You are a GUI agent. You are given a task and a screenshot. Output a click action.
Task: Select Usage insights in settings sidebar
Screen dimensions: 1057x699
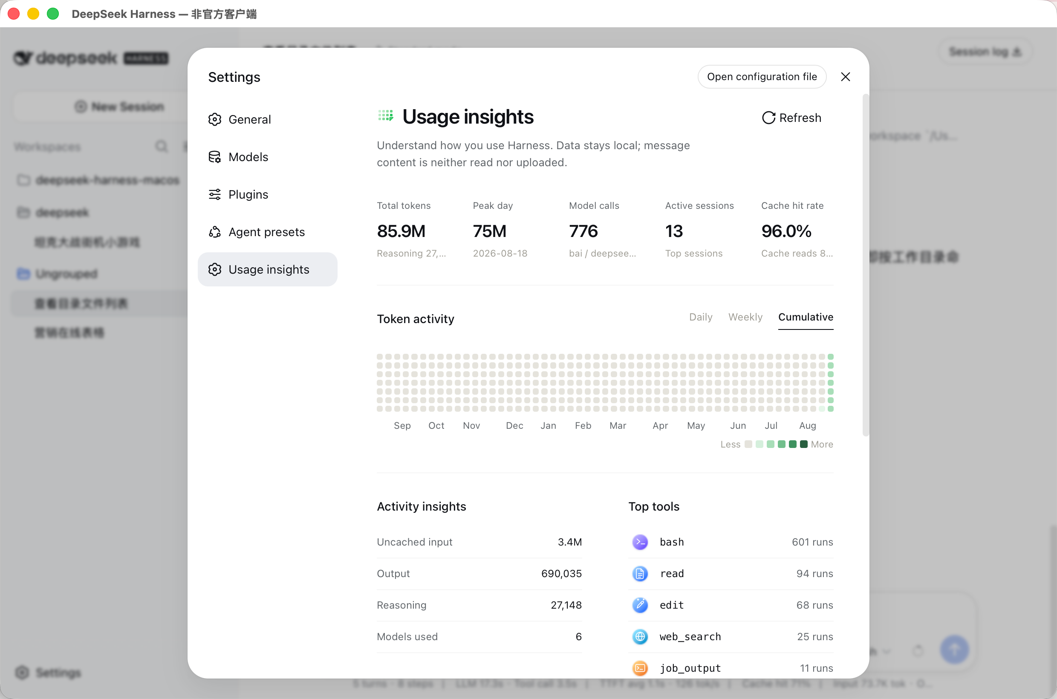268,269
